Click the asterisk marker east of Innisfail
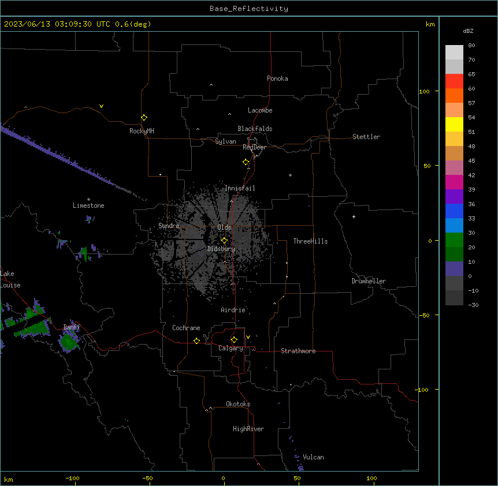The height and width of the screenshot is (486, 498). [290, 175]
